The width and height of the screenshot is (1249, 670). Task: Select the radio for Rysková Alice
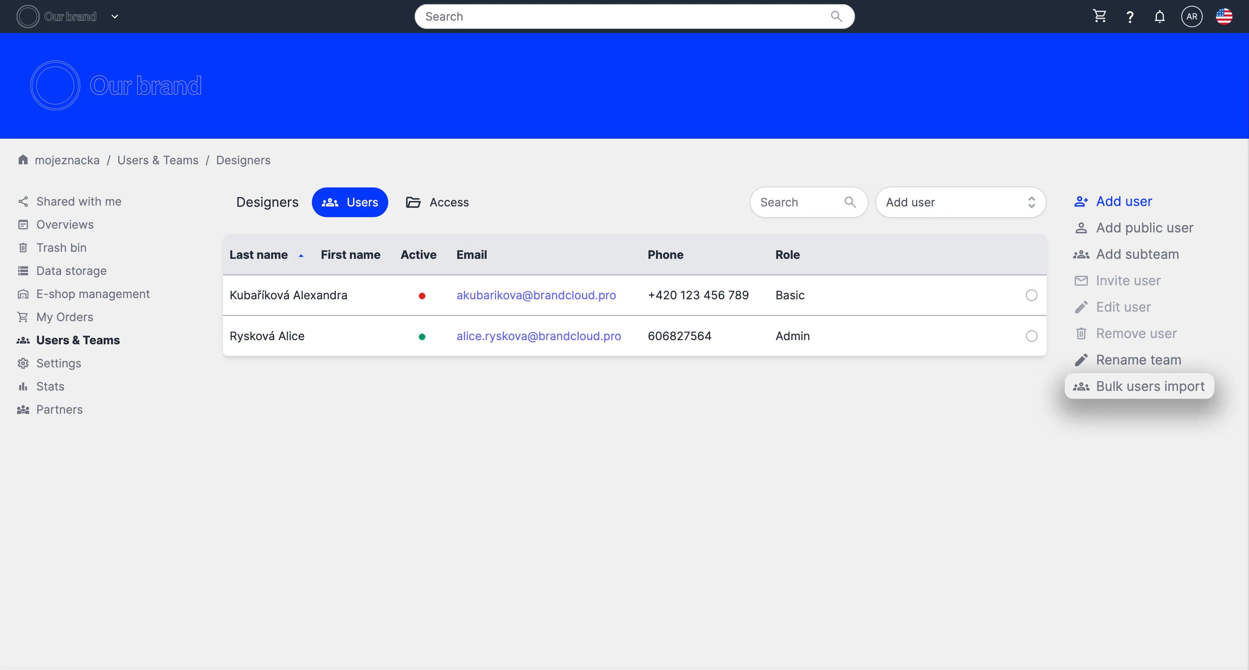point(1031,336)
